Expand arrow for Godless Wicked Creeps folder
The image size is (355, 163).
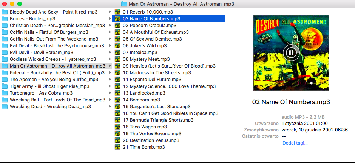click(x=110, y=59)
